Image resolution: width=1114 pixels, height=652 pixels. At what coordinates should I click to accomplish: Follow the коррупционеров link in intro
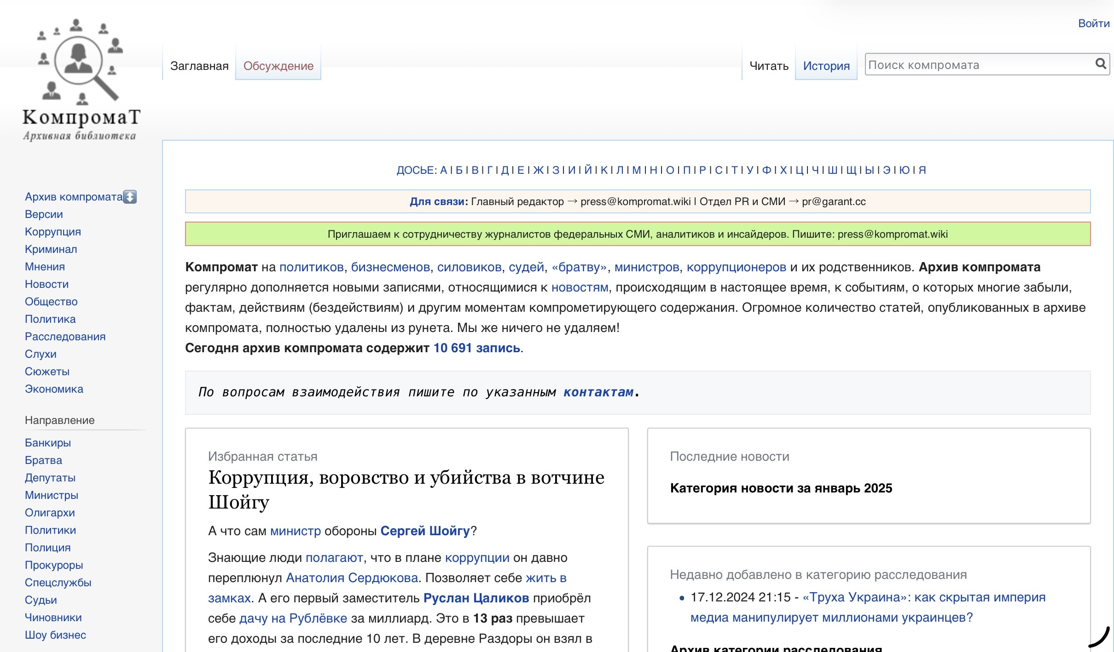pyautogui.click(x=737, y=267)
